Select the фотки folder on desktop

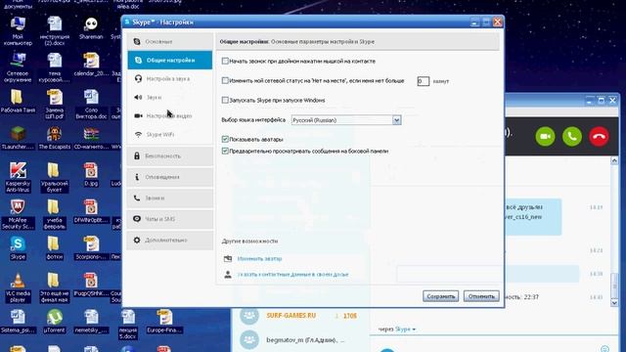pyautogui.click(x=55, y=247)
